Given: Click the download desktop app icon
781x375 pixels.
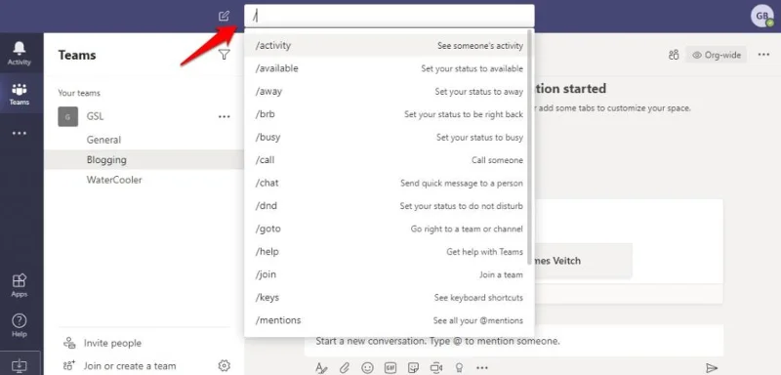Looking at the screenshot, I should click(x=19, y=366).
